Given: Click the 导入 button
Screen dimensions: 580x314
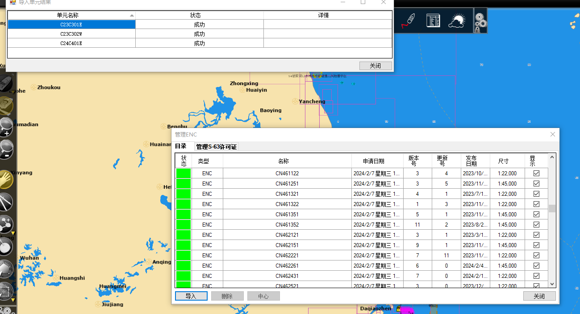Looking at the screenshot, I should tap(191, 296).
